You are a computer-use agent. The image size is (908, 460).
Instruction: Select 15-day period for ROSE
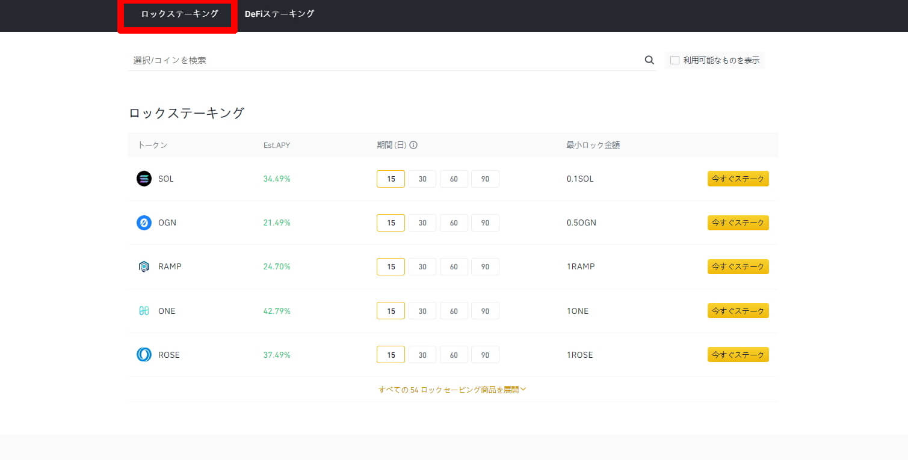pyautogui.click(x=391, y=355)
